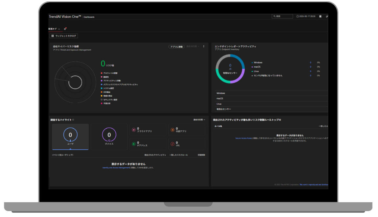
Task: Click the 内部アプリ grid icon
Action: [x=172, y=130]
